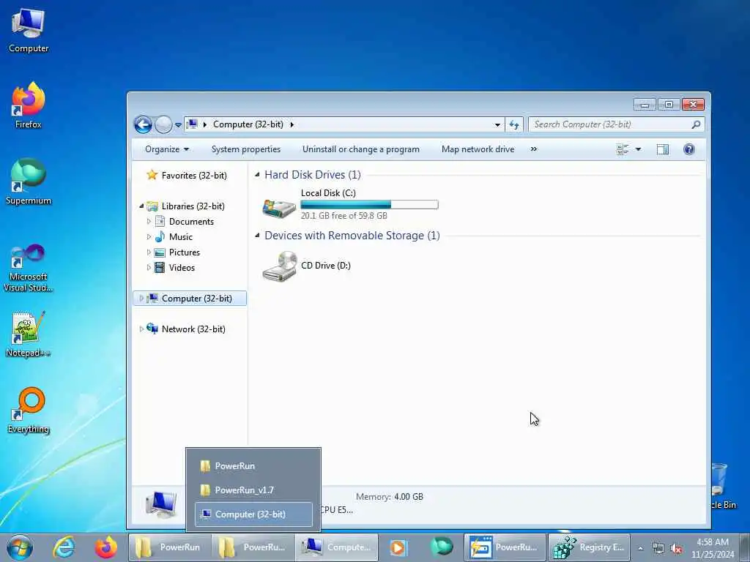Launch Internet Explorer from the taskbar

pos(64,547)
